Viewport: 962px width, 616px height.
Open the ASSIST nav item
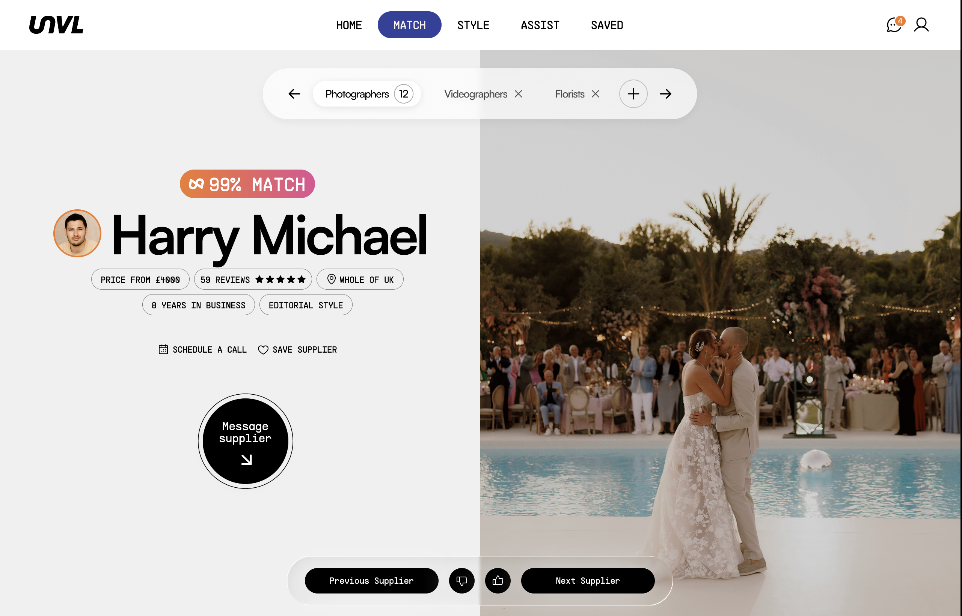point(540,25)
